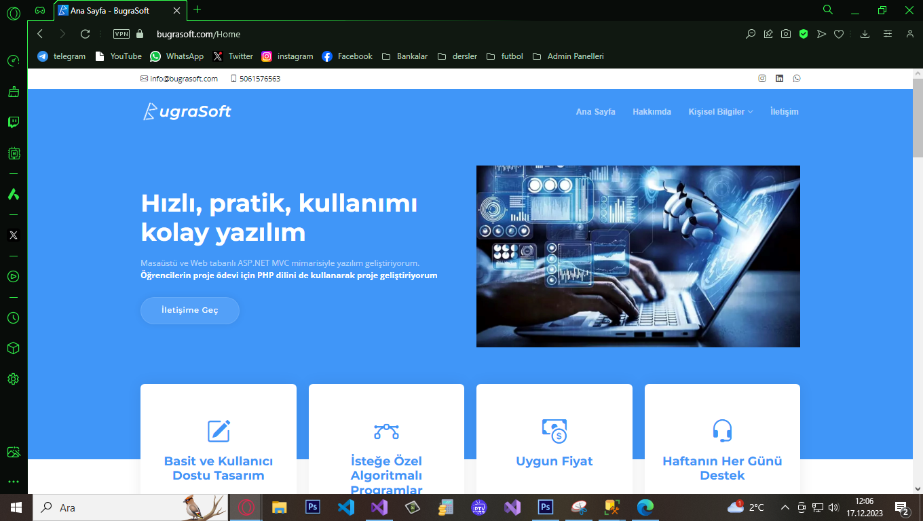923x521 pixels.
Task: Expand the Kişisel Bilgiler dropdown menu
Action: pos(720,112)
